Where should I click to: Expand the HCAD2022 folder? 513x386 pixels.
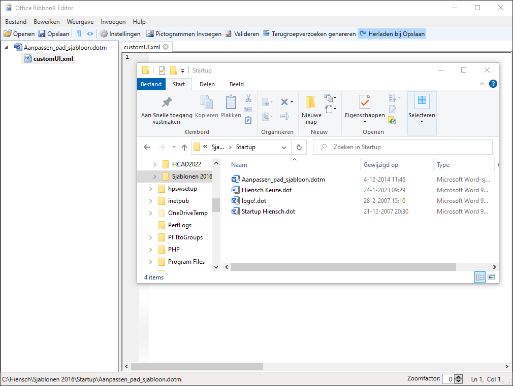coord(154,164)
